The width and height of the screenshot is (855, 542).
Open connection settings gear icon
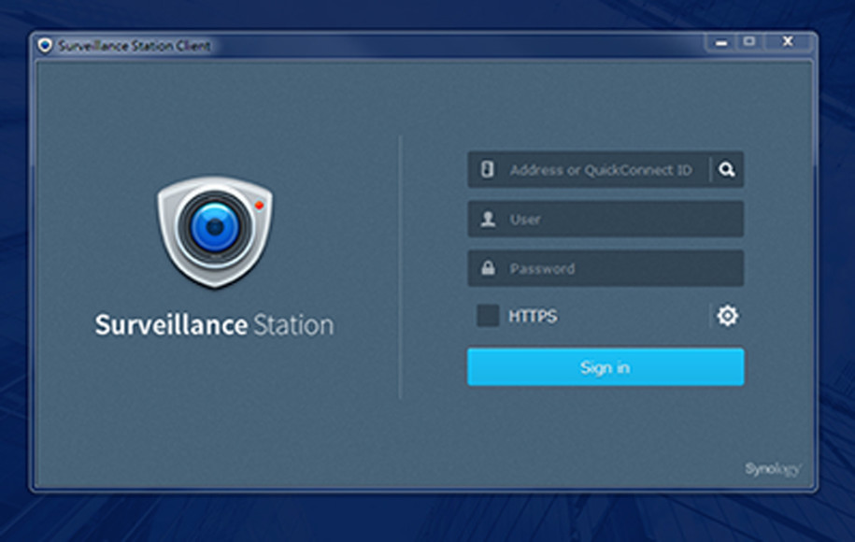click(x=727, y=316)
